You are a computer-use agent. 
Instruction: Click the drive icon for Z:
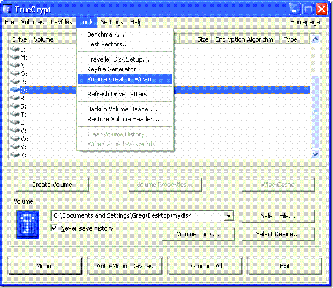tap(15, 154)
